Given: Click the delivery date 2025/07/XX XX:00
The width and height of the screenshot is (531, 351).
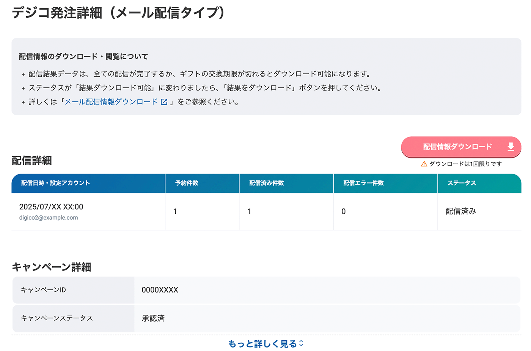Looking at the screenshot, I should pyautogui.click(x=51, y=207).
